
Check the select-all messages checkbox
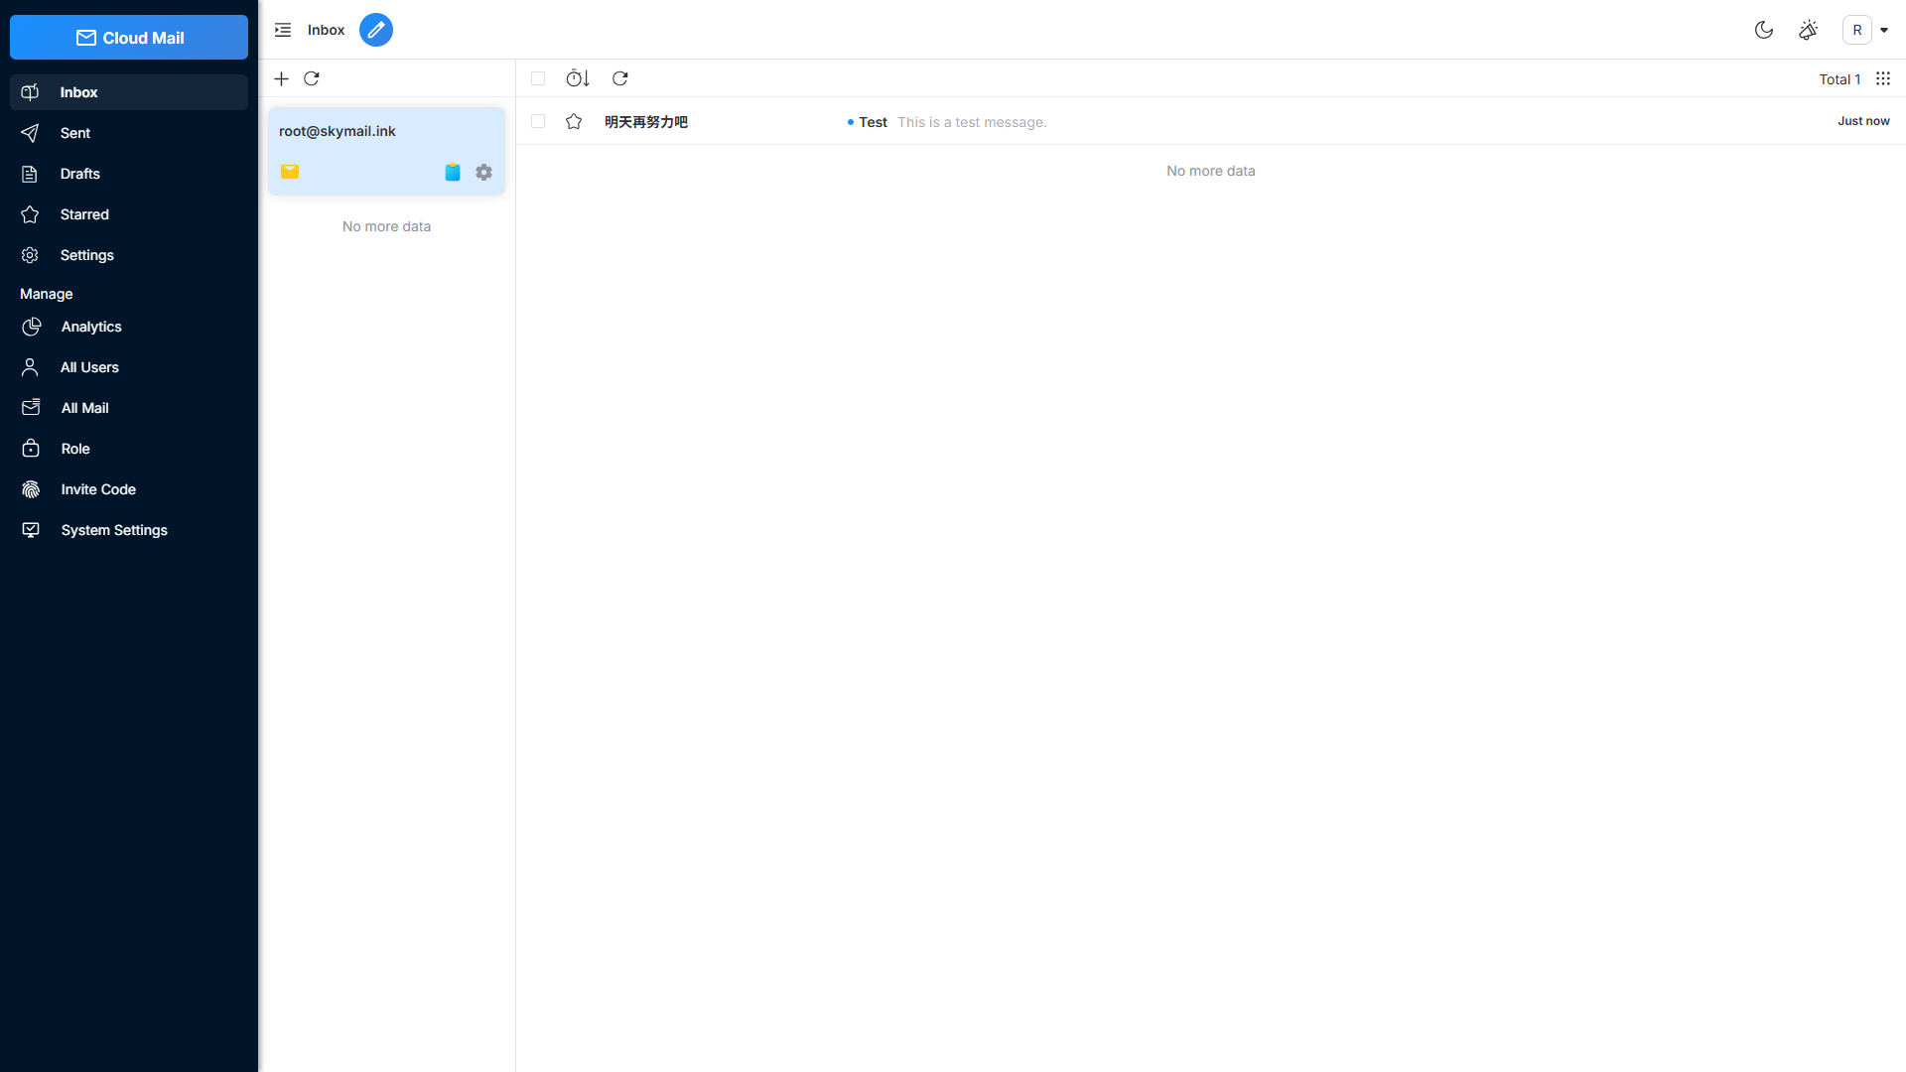pyautogui.click(x=537, y=77)
